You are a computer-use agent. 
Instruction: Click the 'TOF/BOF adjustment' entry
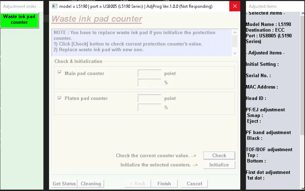[x=269, y=149]
